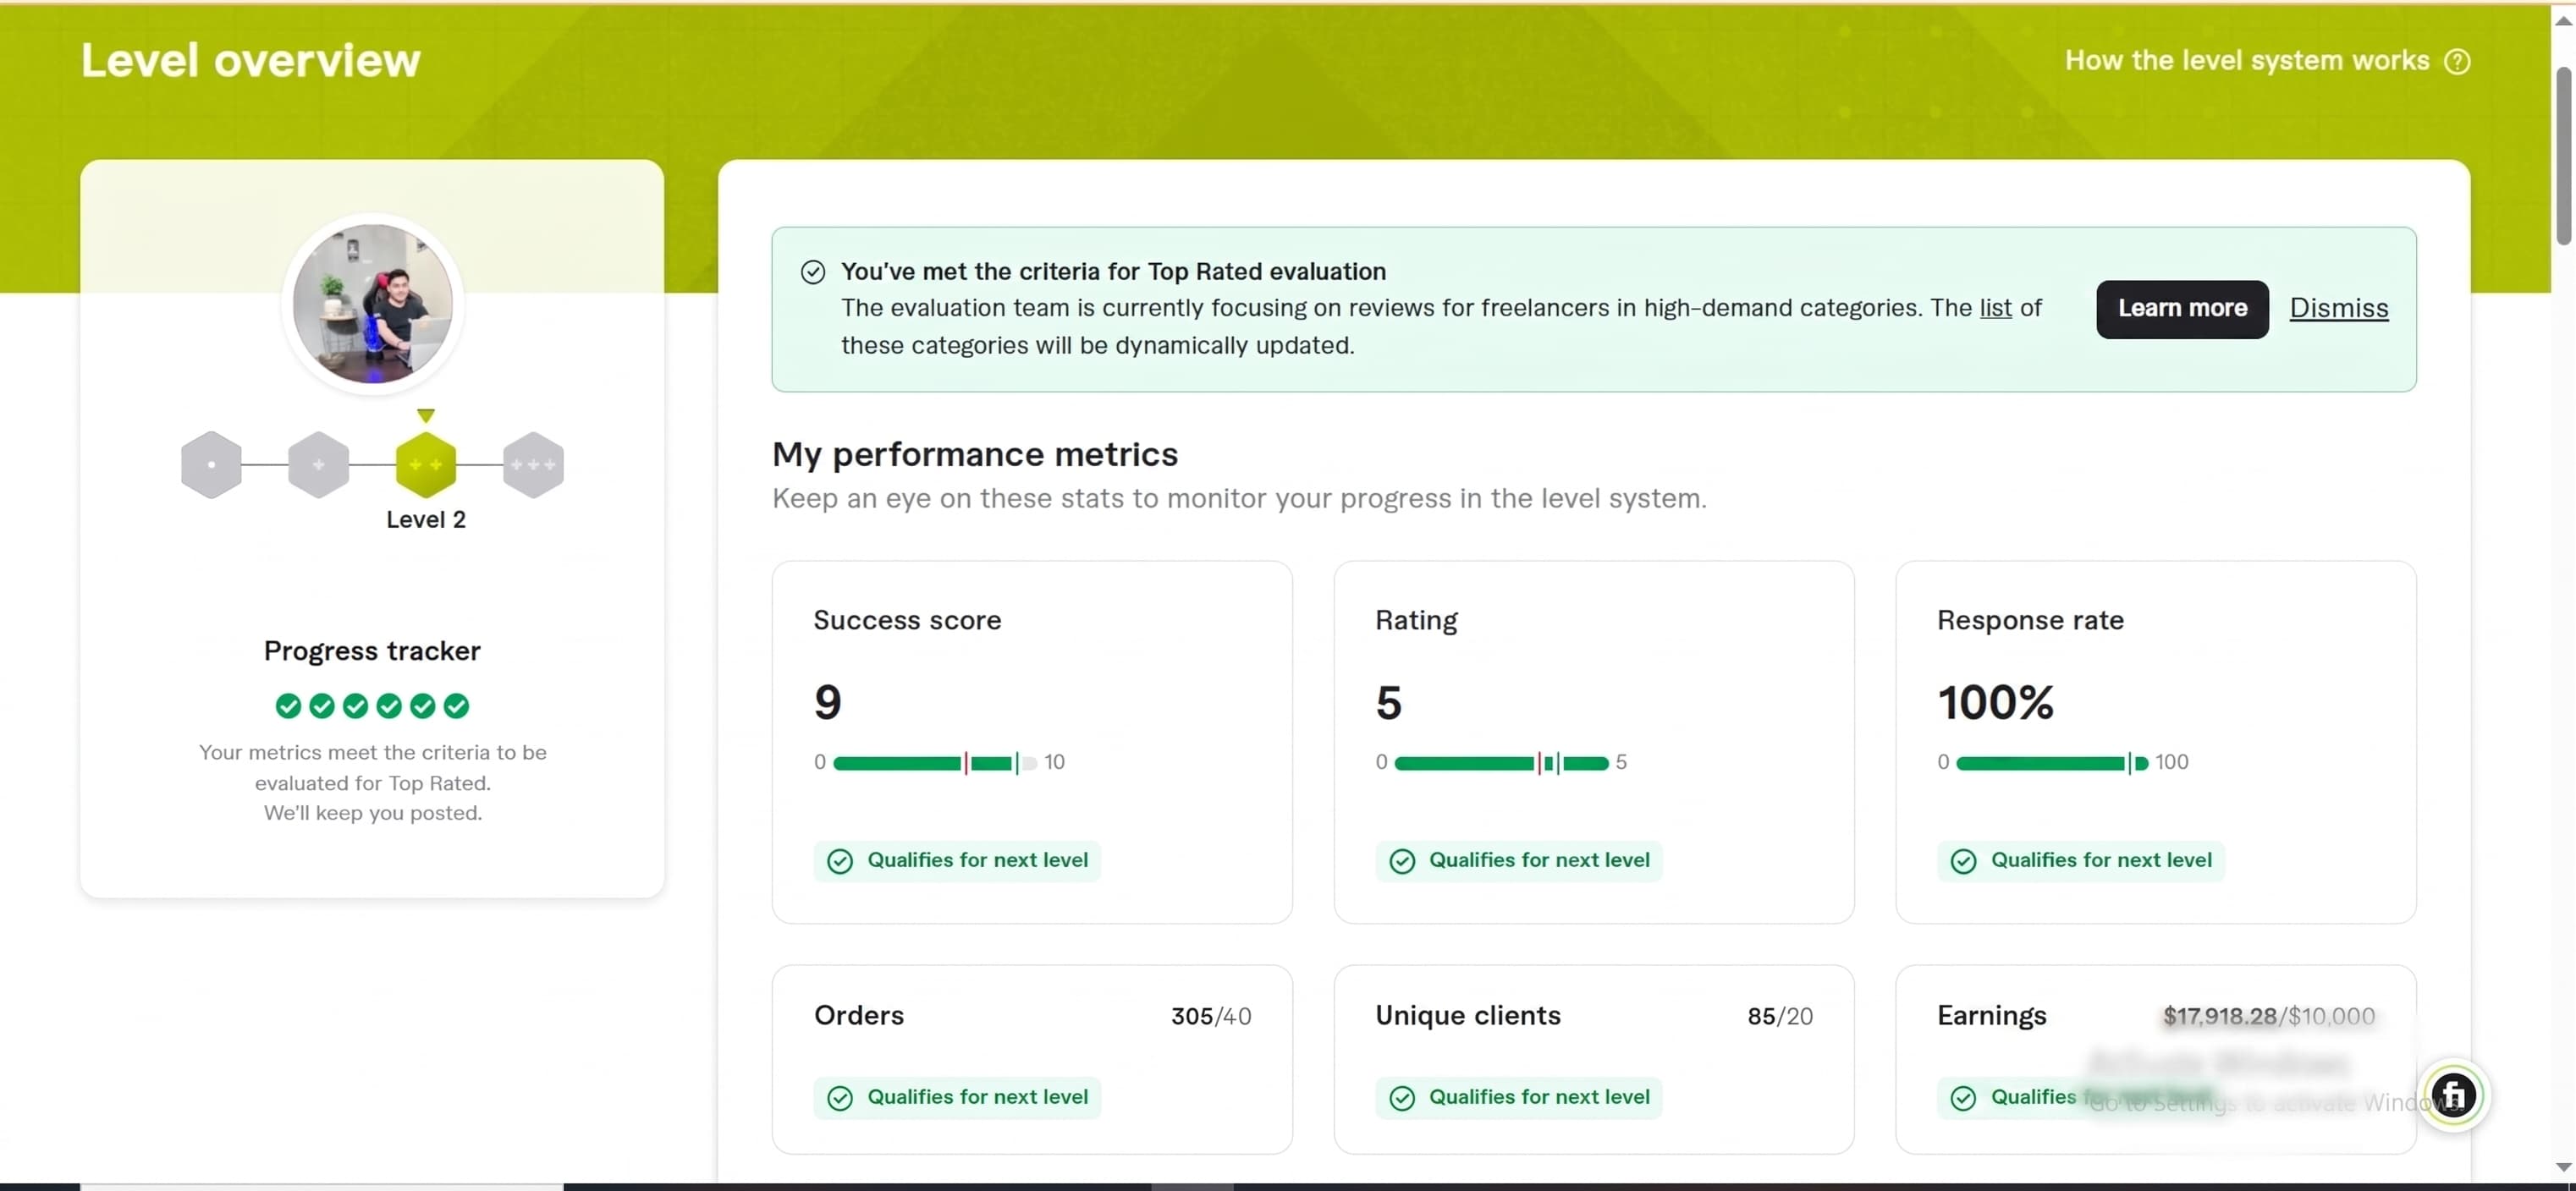Click the 'My performance metrics' heading
Screen dimensions: 2576x1191
tap(975, 454)
